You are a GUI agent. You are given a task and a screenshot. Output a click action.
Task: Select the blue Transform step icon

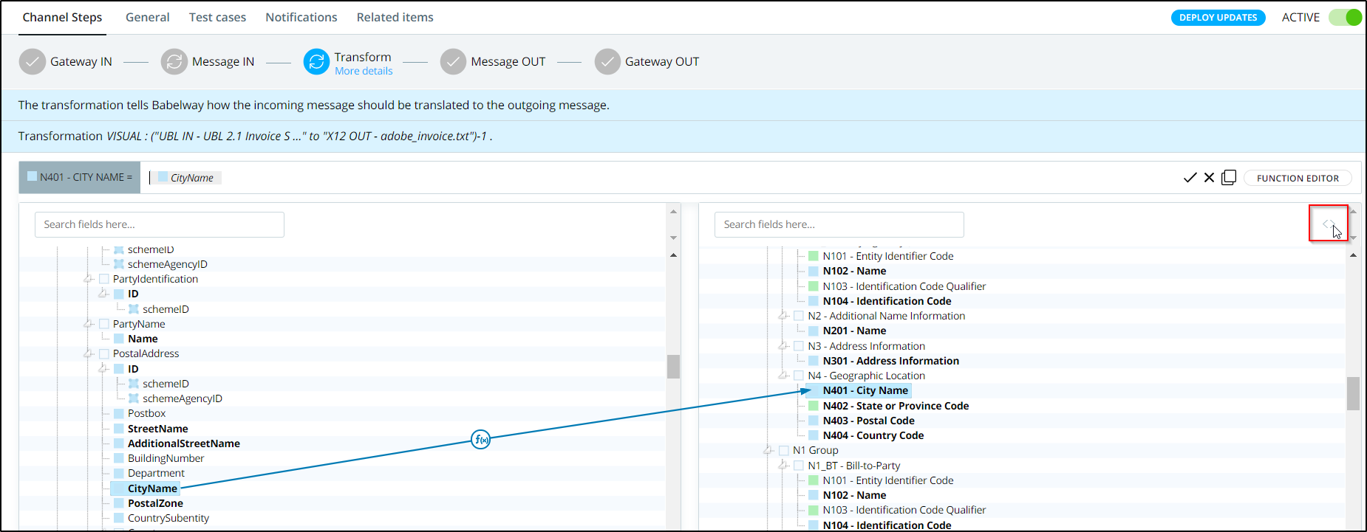316,62
